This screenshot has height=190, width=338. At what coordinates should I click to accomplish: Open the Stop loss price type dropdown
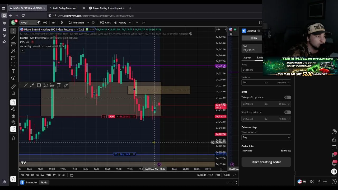pyautogui.click(x=251, y=112)
